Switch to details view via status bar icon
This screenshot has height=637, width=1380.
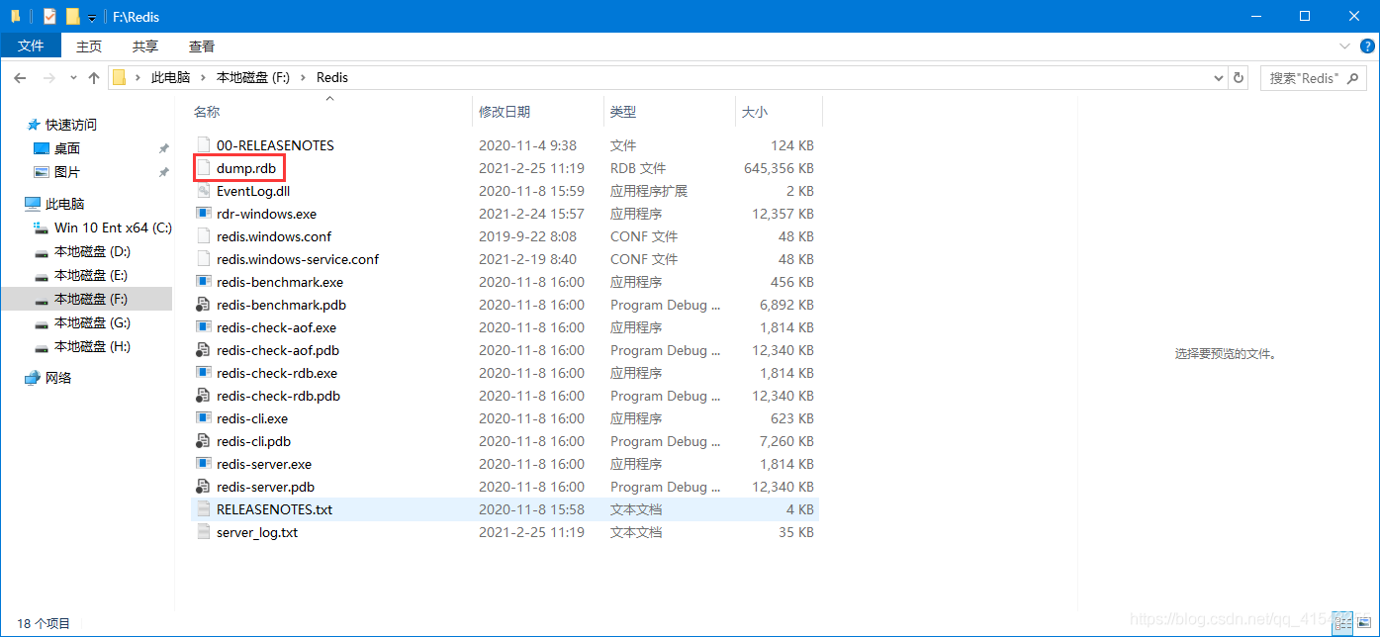pyautogui.click(x=1342, y=624)
